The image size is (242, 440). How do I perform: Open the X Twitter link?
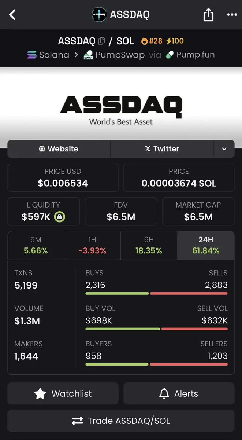tap(162, 149)
